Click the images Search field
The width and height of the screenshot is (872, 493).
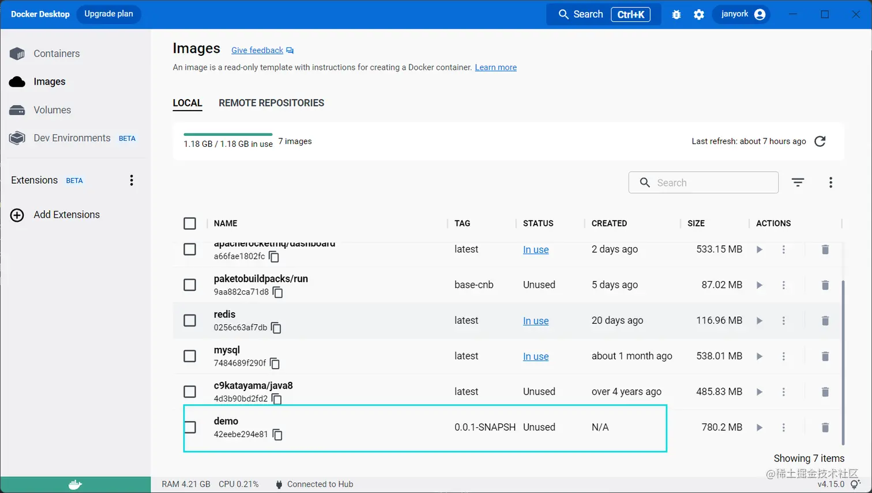(704, 183)
